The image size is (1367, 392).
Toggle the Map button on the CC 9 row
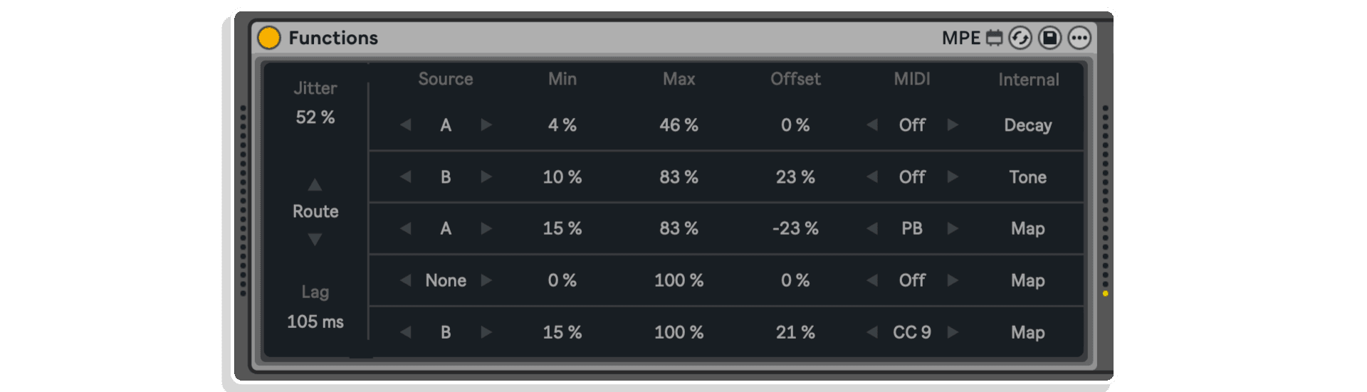click(x=1028, y=333)
